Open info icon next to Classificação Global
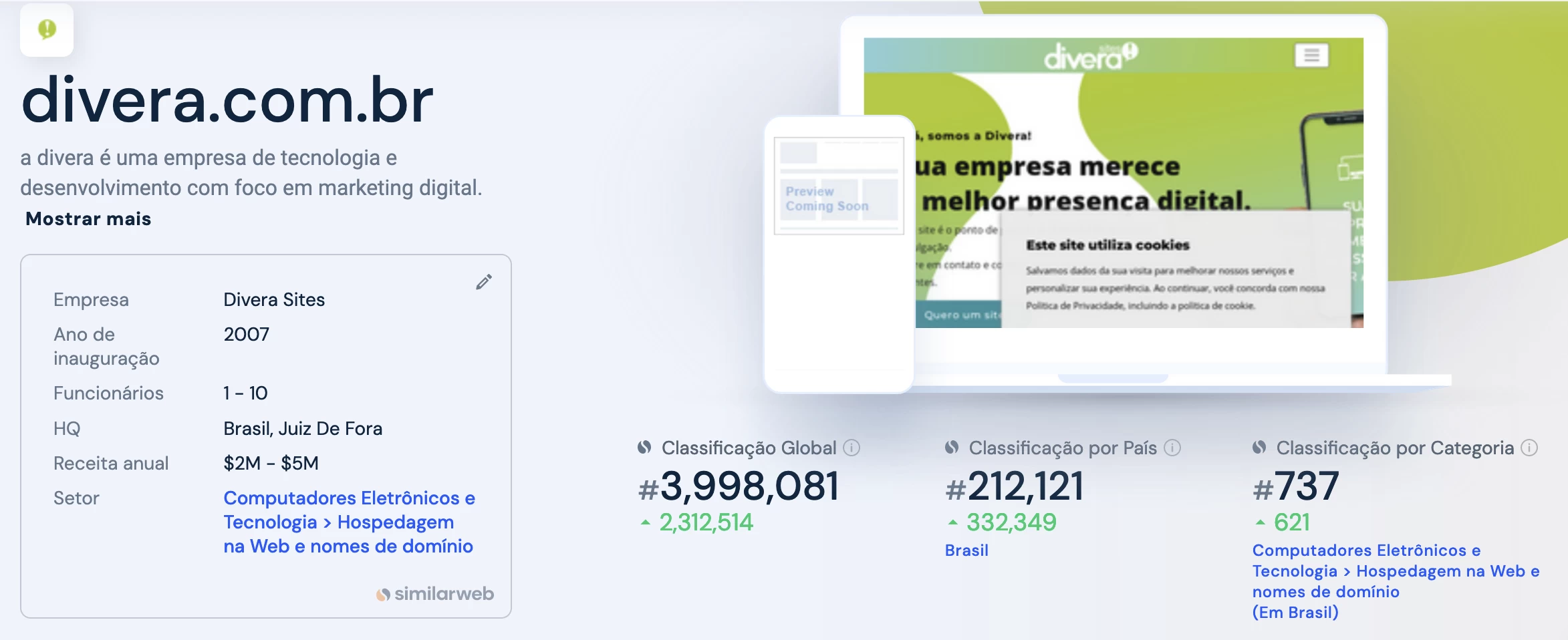The width and height of the screenshot is (1568, 640). click(852, 448)
